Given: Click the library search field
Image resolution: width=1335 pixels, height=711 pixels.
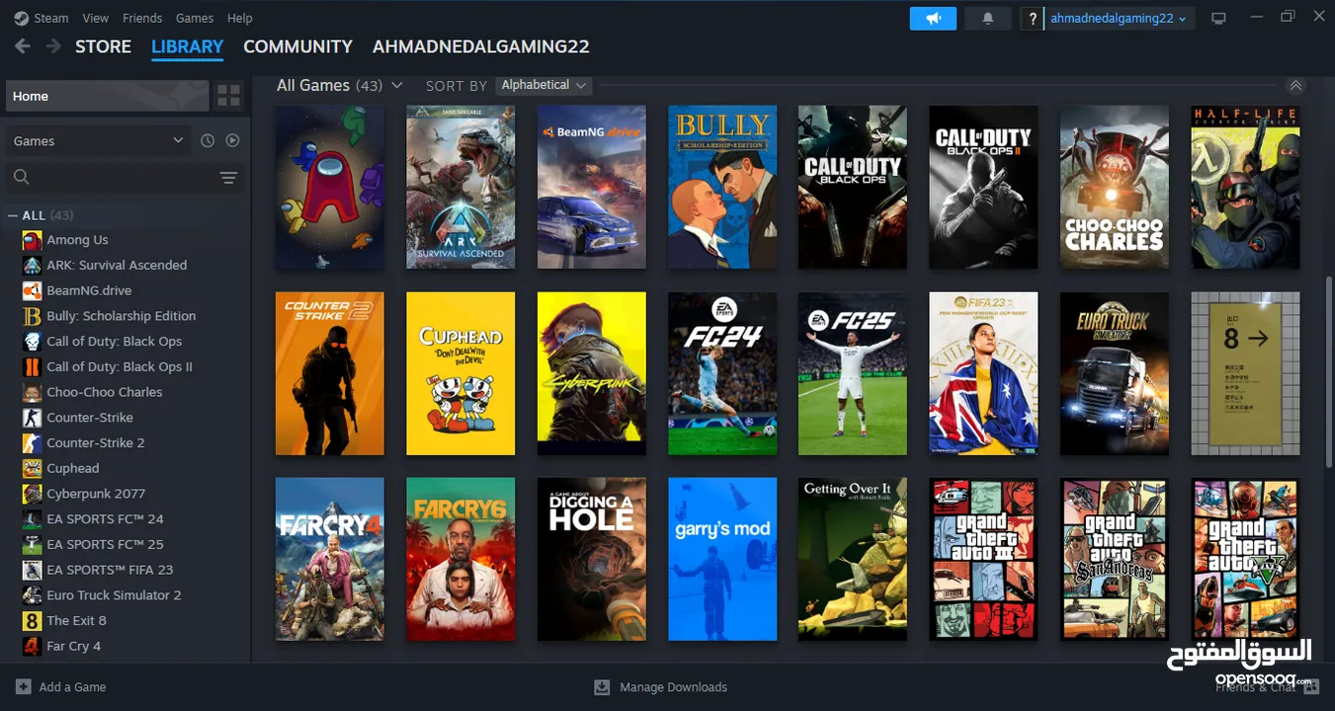Looking at the screenshot, I should pyautogui.click(x=109, y=178).
